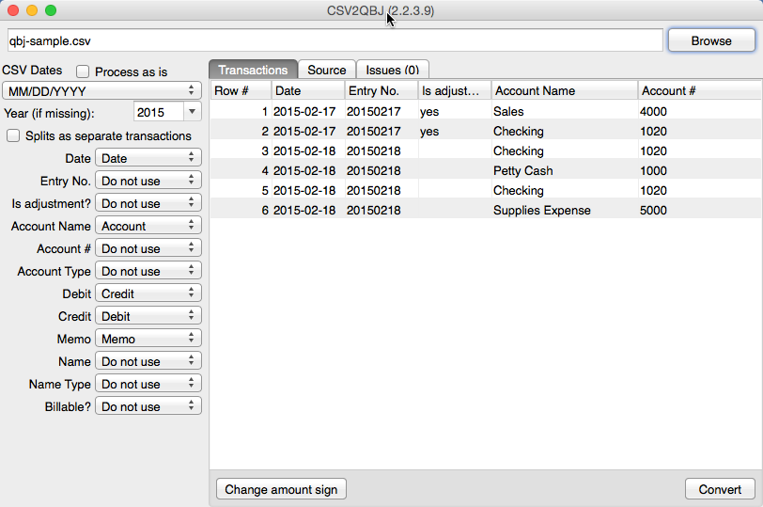Minimize the window with the yellow button
This screenshot has height=507, width=763.
32,10
